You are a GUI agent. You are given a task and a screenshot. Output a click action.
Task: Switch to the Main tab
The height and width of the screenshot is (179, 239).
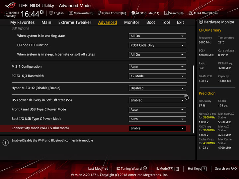click(46, 23)
